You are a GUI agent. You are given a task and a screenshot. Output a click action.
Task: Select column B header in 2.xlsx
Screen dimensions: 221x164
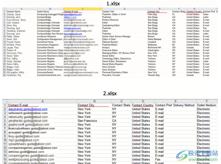94,101
